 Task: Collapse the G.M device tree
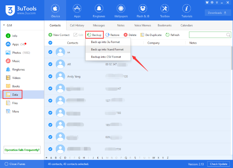4,25
